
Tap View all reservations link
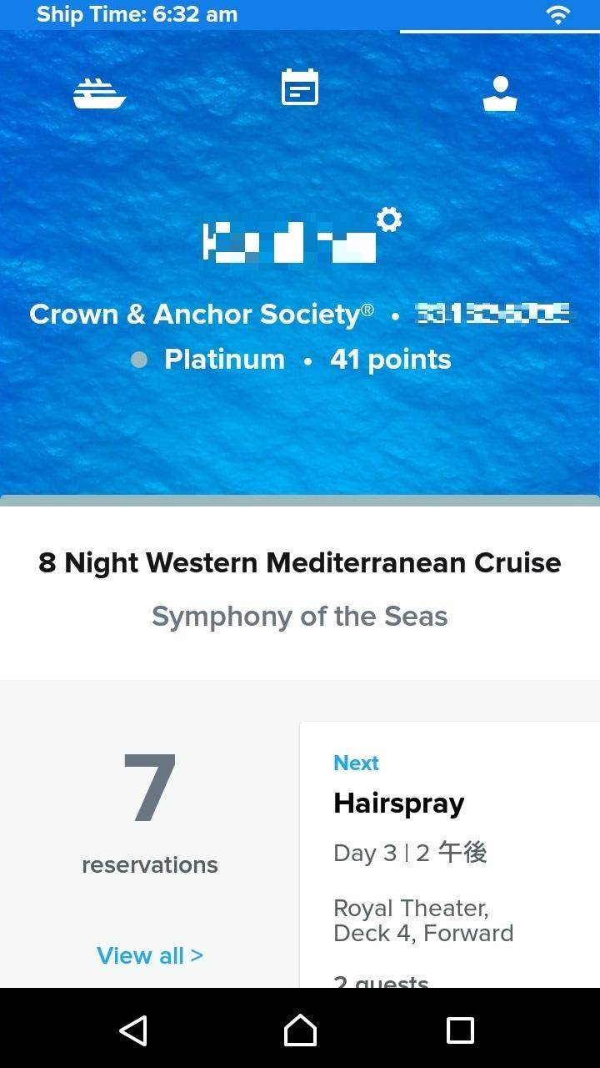150,955
